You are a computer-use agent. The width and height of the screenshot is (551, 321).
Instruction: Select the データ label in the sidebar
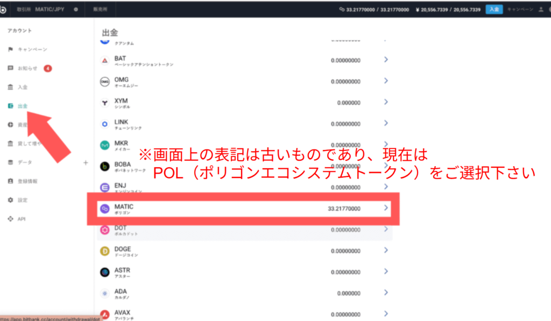(x=25, y=162)
